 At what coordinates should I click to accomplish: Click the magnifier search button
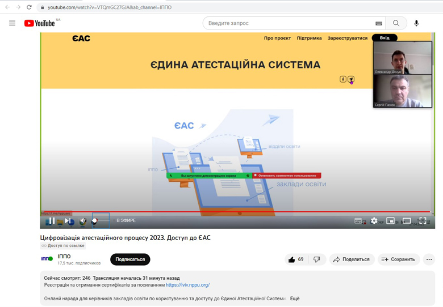[396, 23]
